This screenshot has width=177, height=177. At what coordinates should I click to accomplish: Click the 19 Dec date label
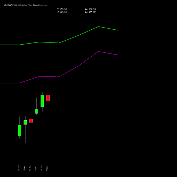coord(47,168)
